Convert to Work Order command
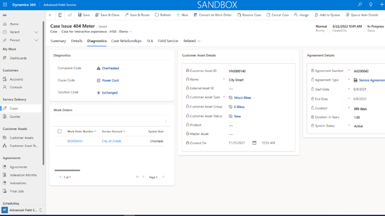385x216 pixels. click(212, 15)
